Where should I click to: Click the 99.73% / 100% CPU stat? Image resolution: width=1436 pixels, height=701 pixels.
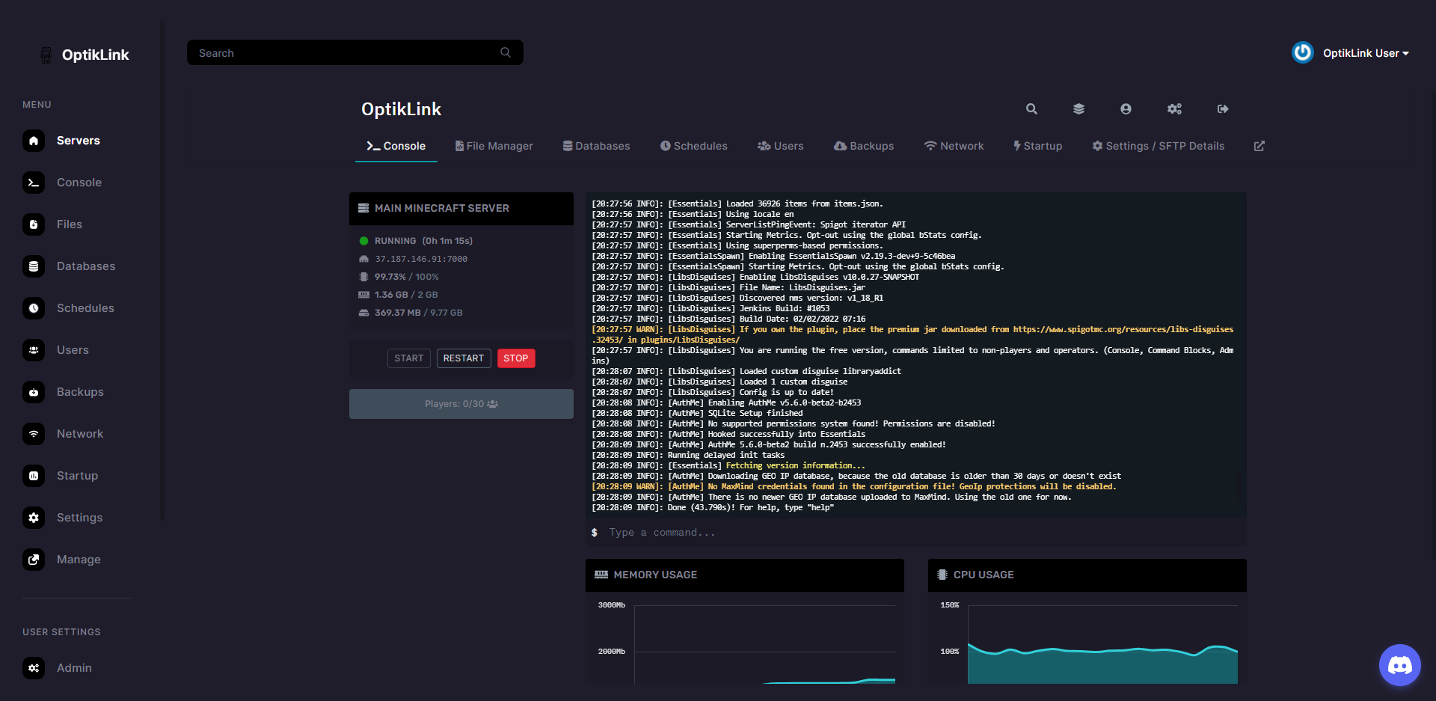tap(406, 277)
